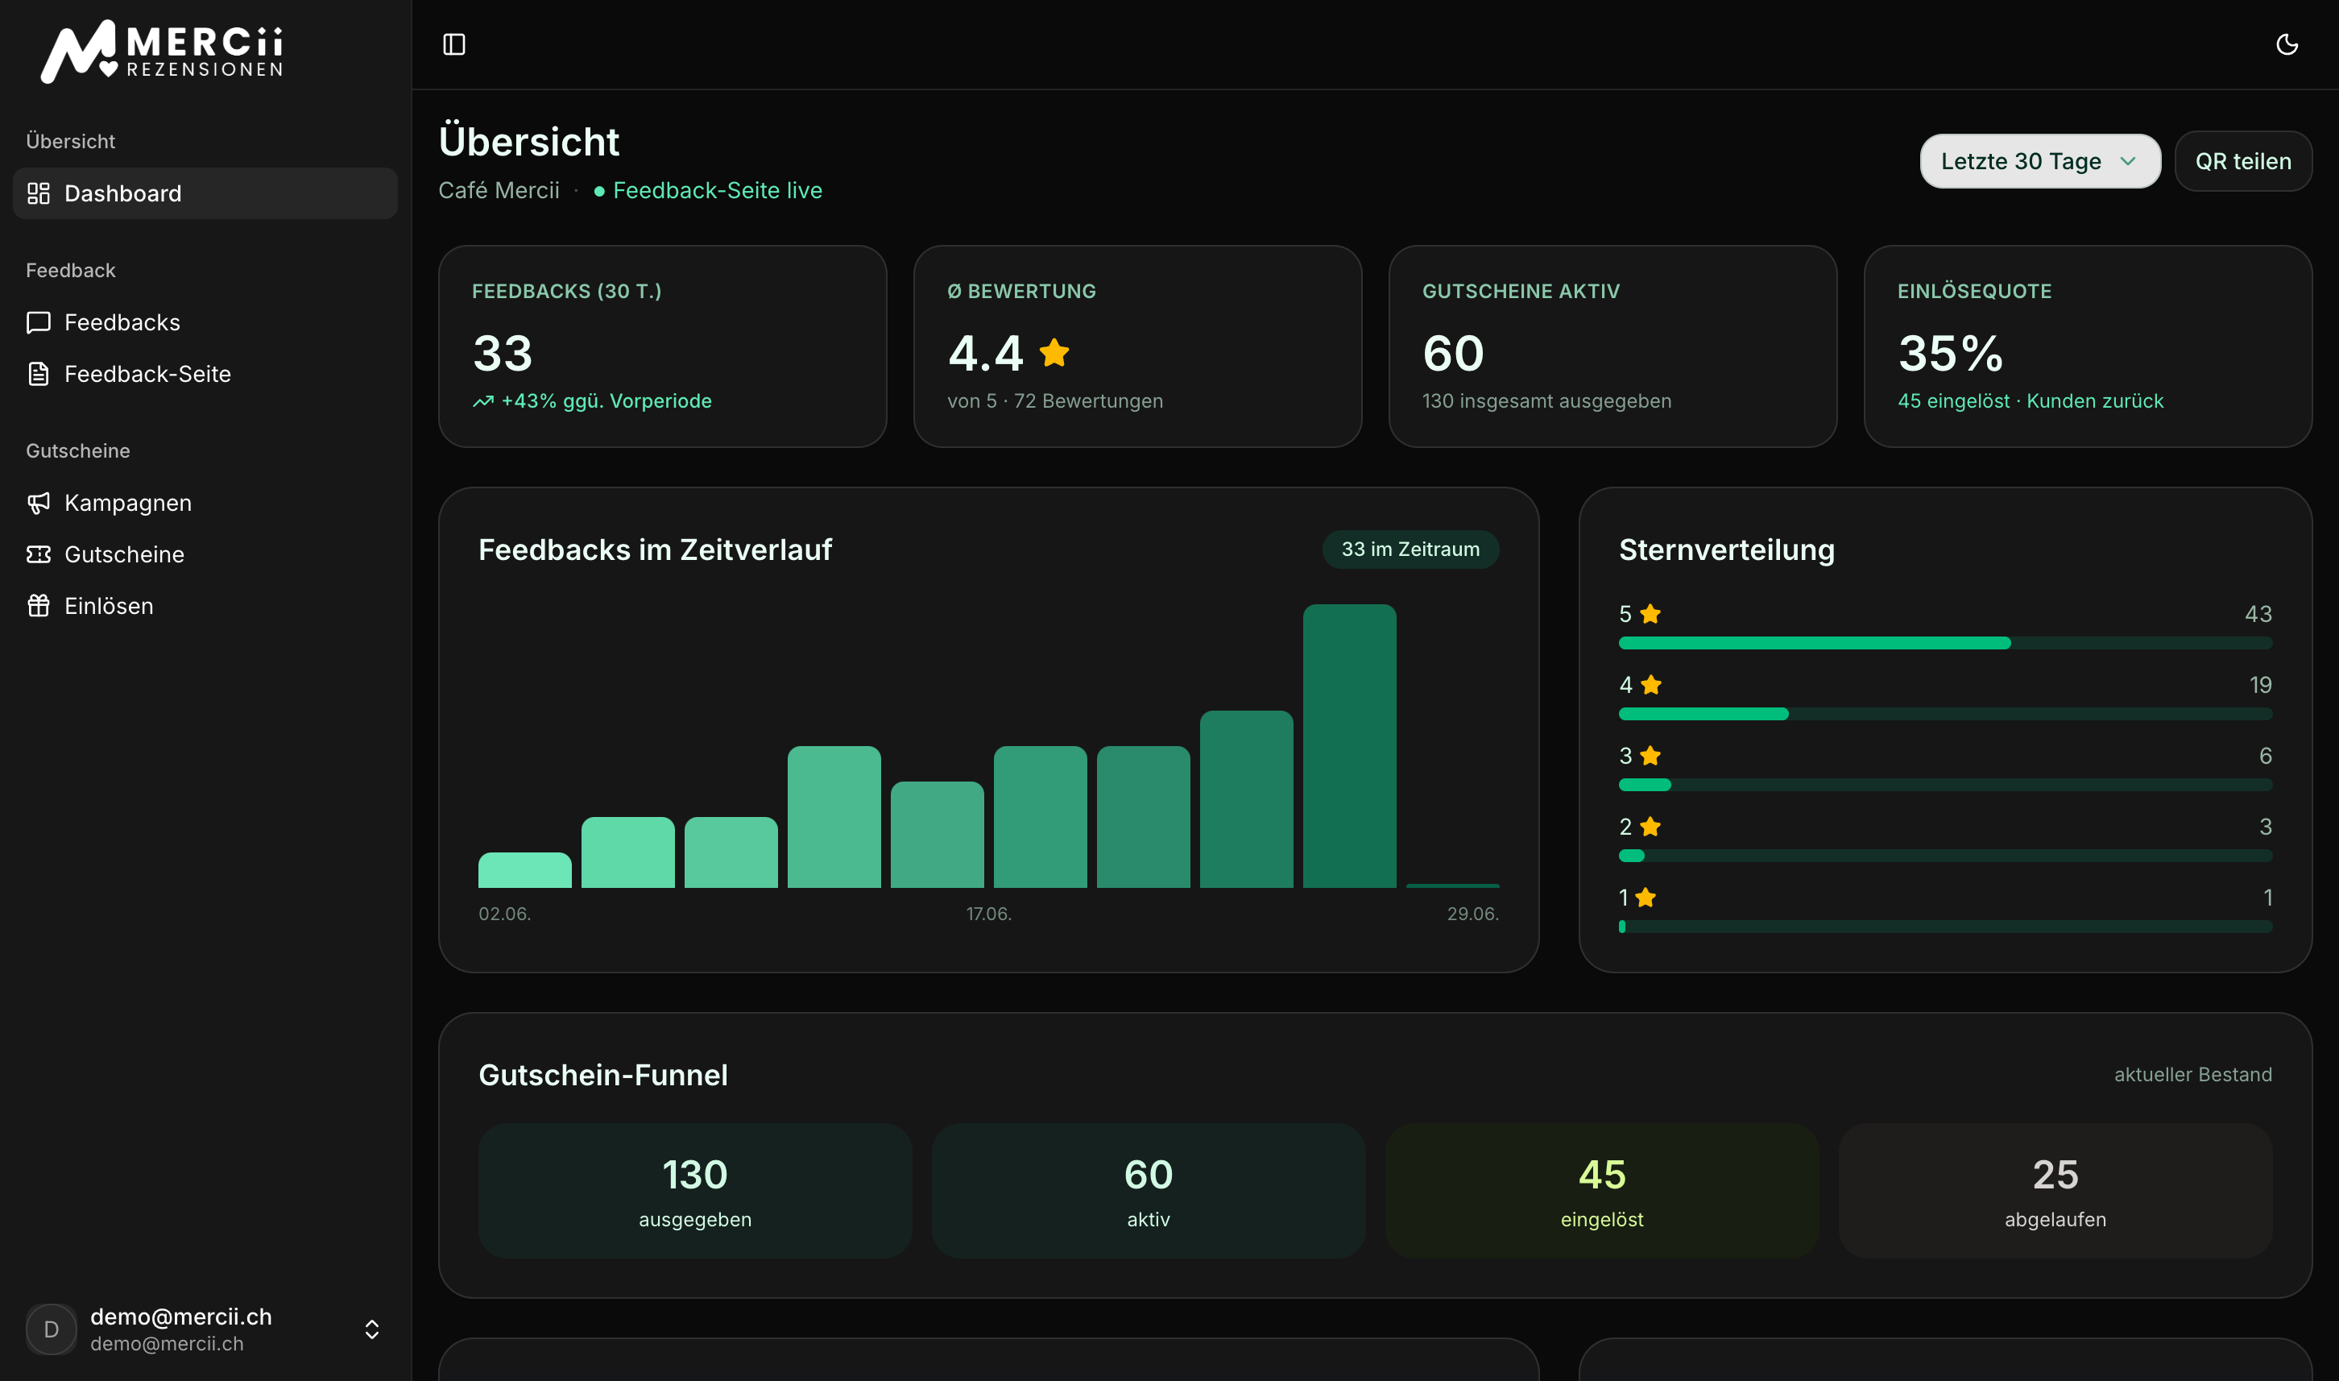Viewport: 2339px width, 1381px height.
Task: Click the D user avatar
Action: (x=52, y=1329)
